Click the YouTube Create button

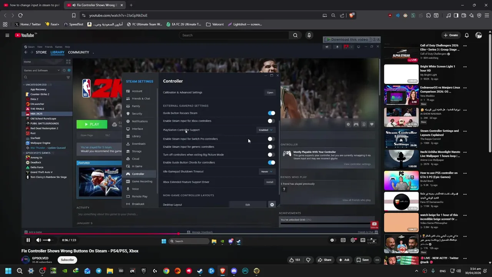click(x=451, y=35)
